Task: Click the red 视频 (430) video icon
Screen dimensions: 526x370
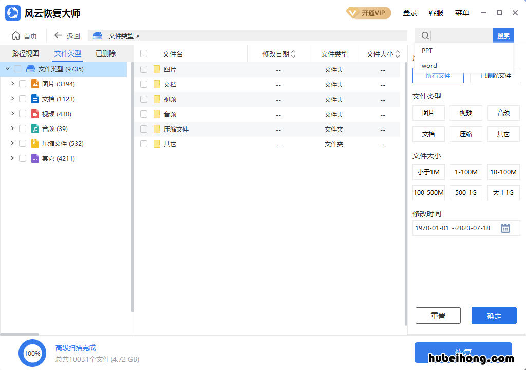Action: tap(35, 114)
